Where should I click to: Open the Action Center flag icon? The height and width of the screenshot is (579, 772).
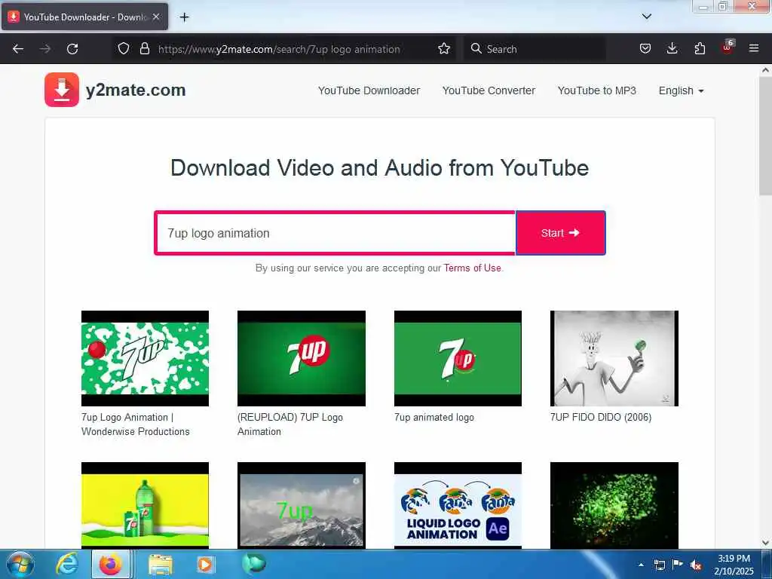tap(678, 564)
